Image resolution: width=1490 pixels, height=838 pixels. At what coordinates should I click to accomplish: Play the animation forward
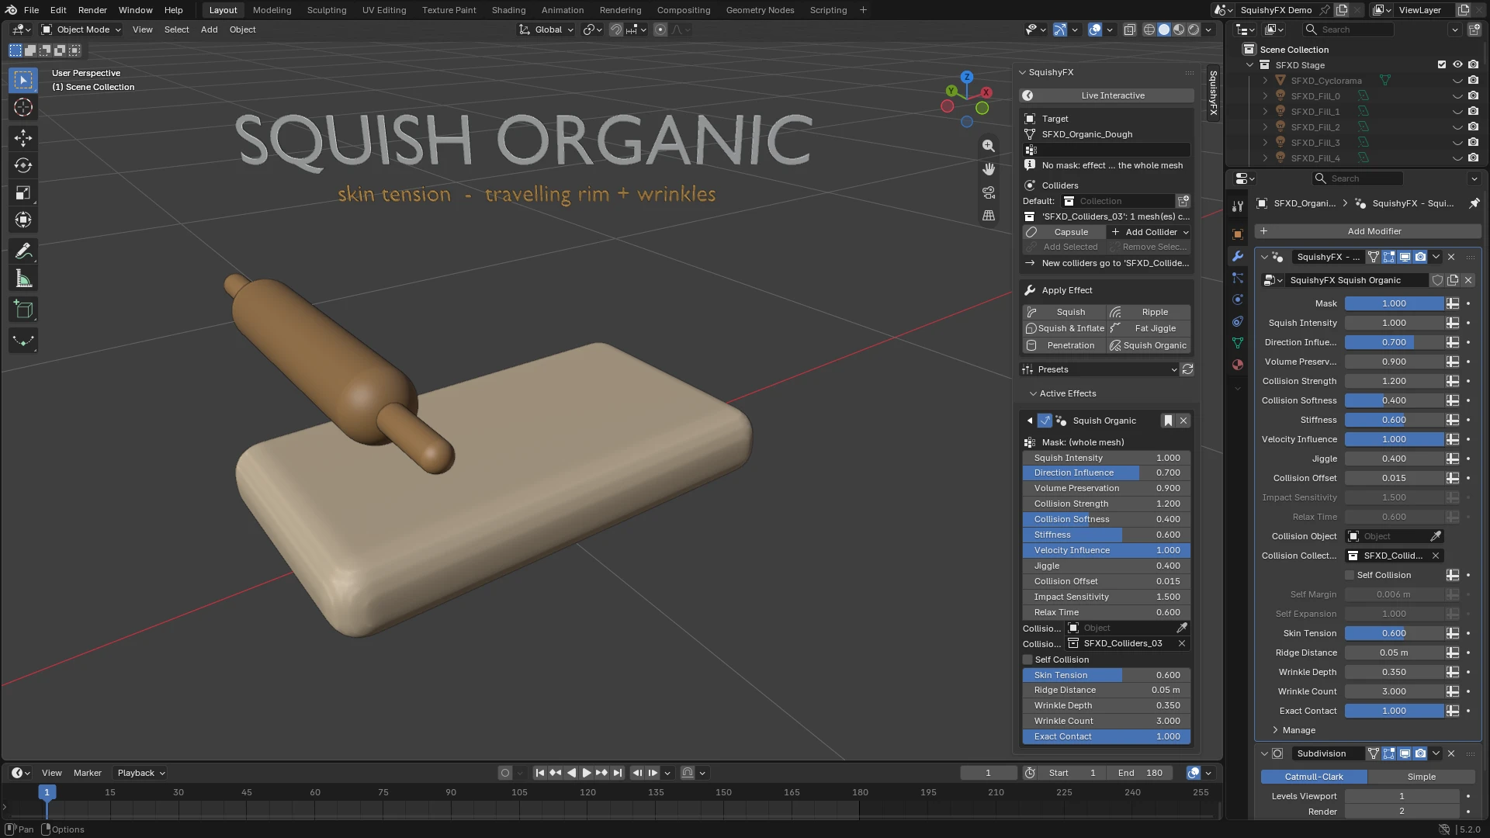tap(587, 773)
